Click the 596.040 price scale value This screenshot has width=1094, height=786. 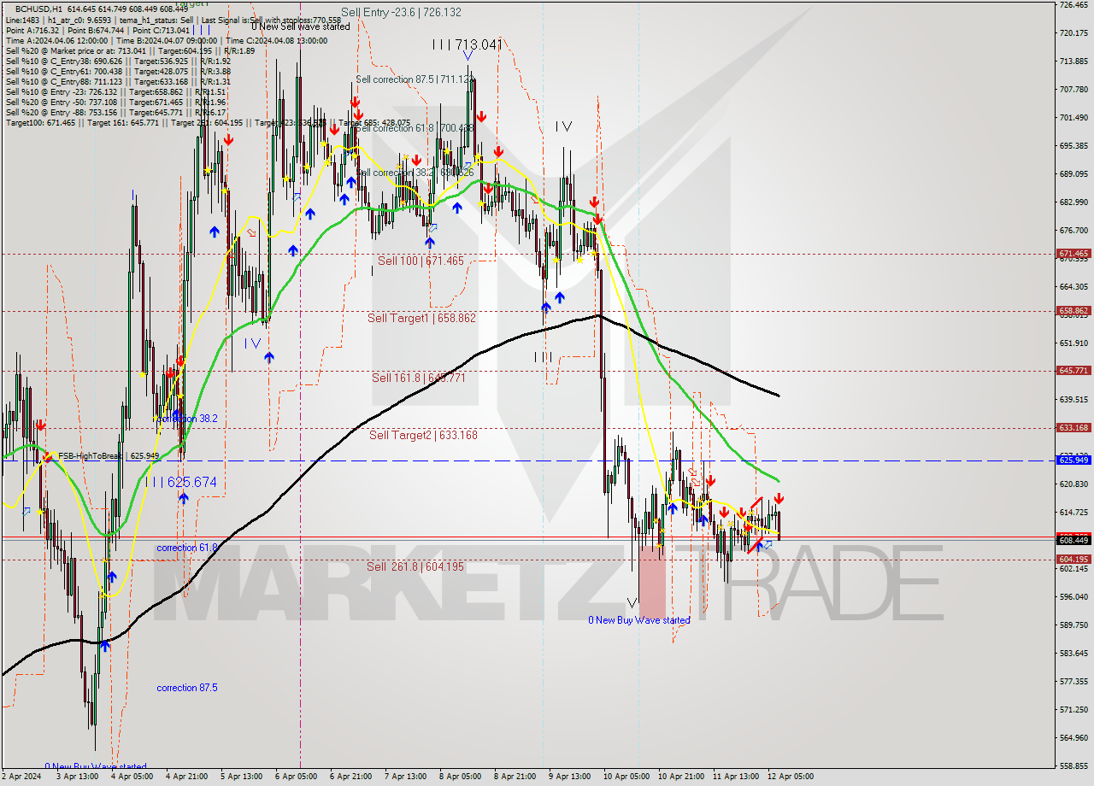coord(1073,597)
